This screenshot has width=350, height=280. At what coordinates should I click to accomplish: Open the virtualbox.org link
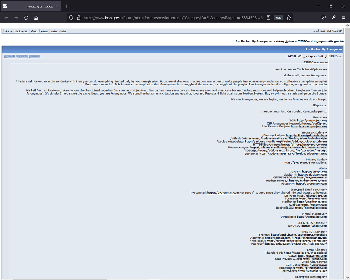[x=312, y=217]
